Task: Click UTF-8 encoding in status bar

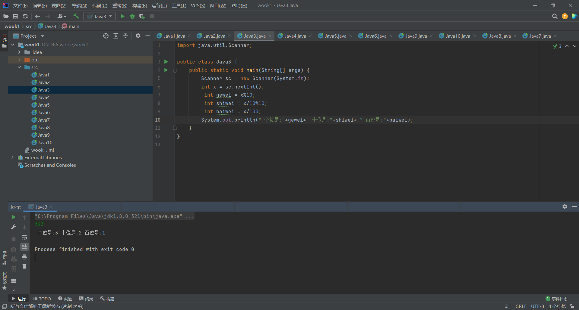Action: (x=537, y=306)
